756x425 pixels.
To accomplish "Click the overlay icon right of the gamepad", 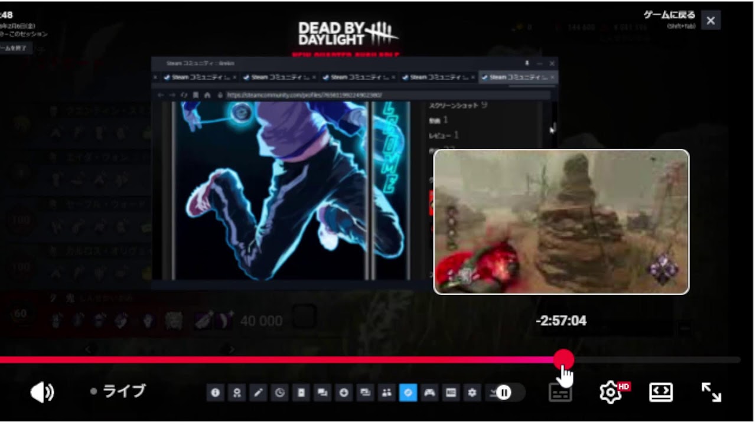I will click(451, 392).
